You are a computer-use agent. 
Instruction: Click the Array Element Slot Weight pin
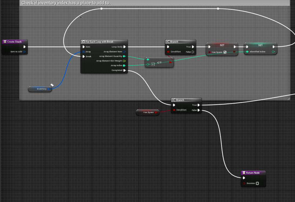pos(124,61)
